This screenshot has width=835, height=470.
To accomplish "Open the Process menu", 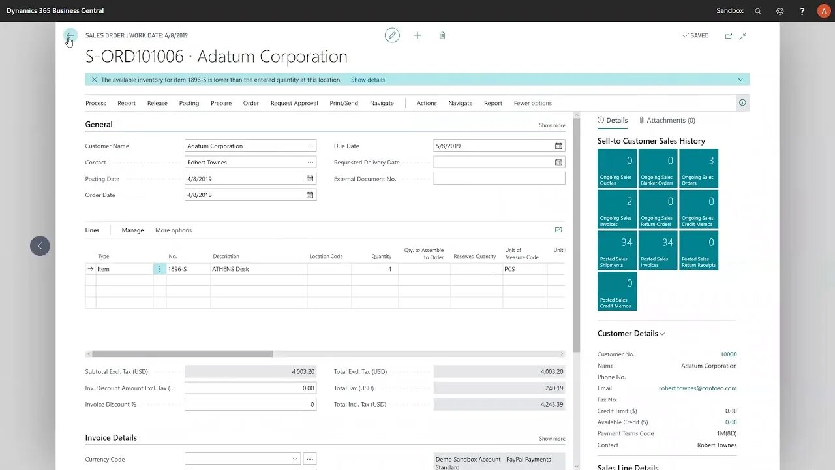I will click(95, 103).
